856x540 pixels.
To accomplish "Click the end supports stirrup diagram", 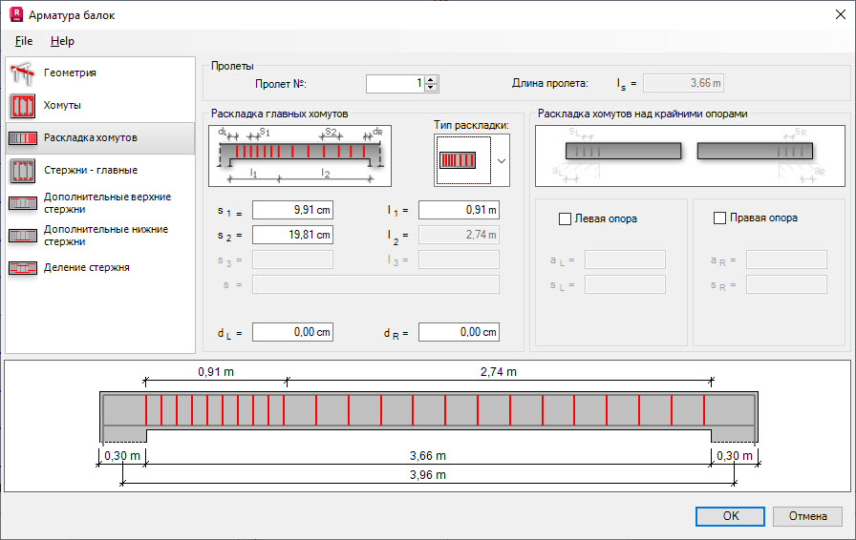I will [x=690, y=156].
